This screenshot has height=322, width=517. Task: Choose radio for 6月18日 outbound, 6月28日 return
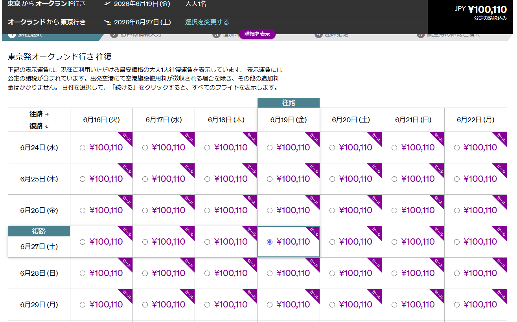[207, 273]
